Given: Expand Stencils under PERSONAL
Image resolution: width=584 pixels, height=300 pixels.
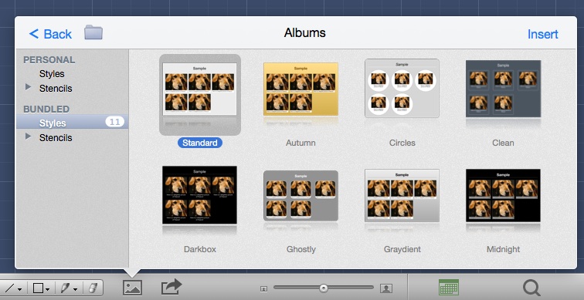Looking at the screenshot, I should point(28,87).
